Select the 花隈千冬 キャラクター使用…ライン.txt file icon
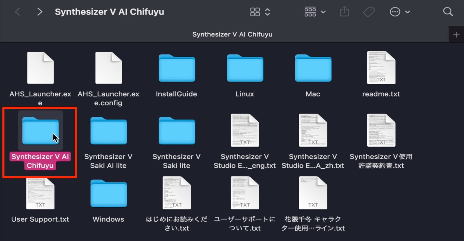The height and width of the screenshot is (241, 464). coord(313,193)
